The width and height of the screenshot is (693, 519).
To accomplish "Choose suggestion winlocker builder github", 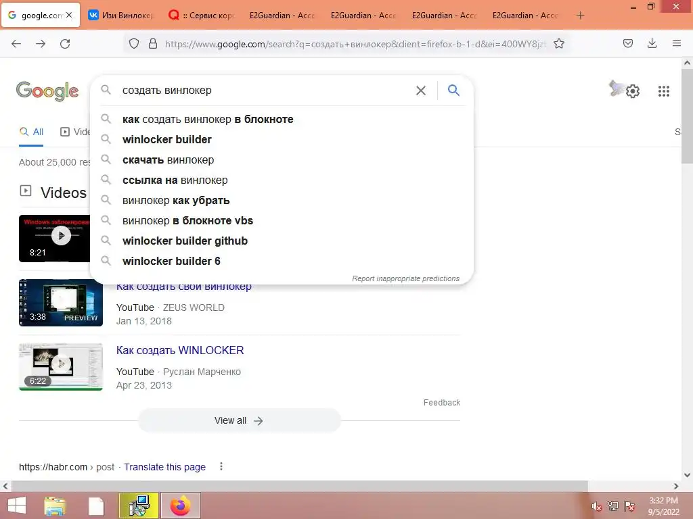I will tap(282, 241).
